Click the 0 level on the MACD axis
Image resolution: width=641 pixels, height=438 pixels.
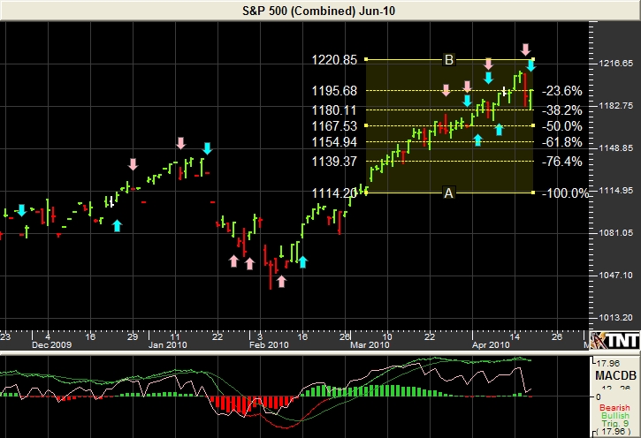coord(599,396)
